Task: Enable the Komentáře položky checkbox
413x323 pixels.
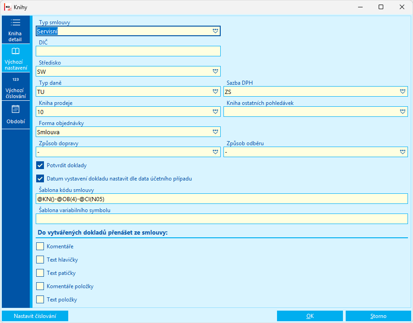Action: pos(40,286)
